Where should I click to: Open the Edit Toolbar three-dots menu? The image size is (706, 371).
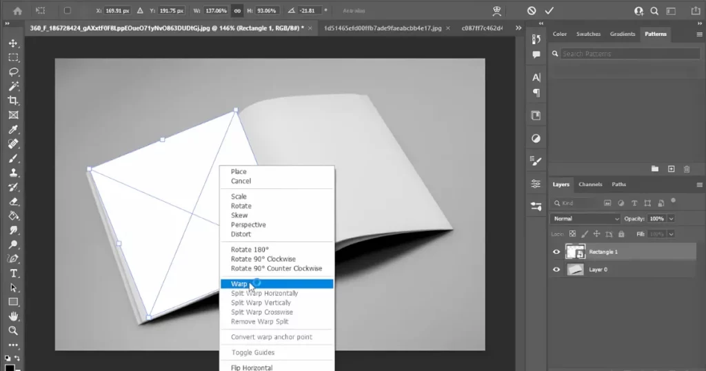pyautogui.click(x=14, y=345)
